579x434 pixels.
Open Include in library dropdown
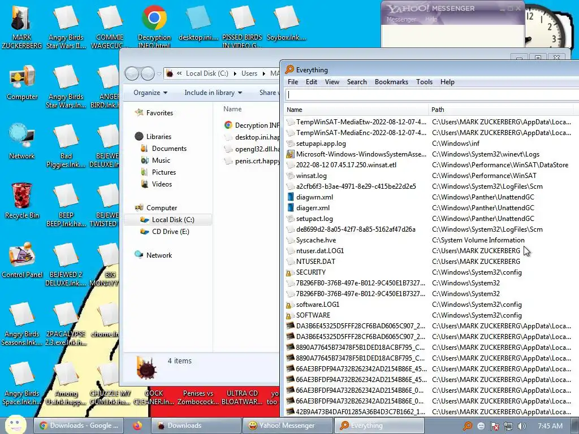[x=213, y=93]
